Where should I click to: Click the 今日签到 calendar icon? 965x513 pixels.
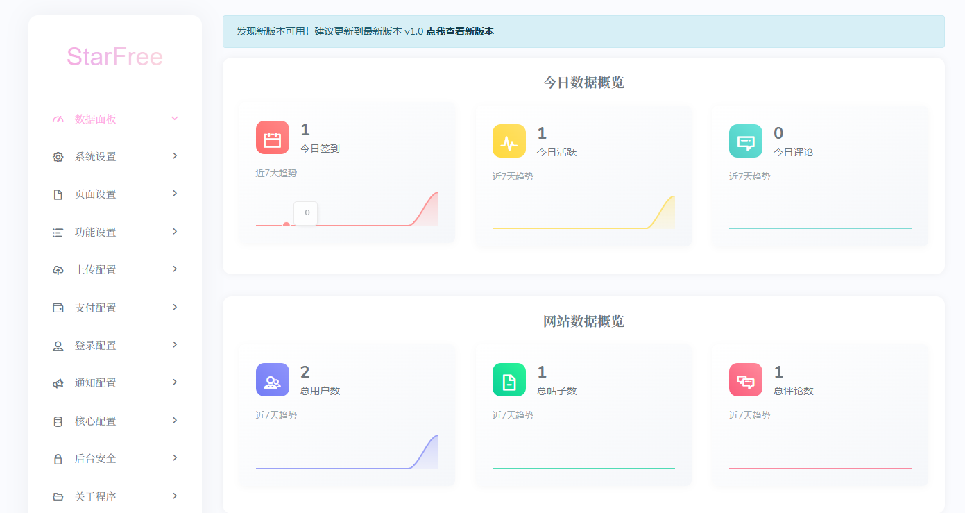[x=272, y=137]
